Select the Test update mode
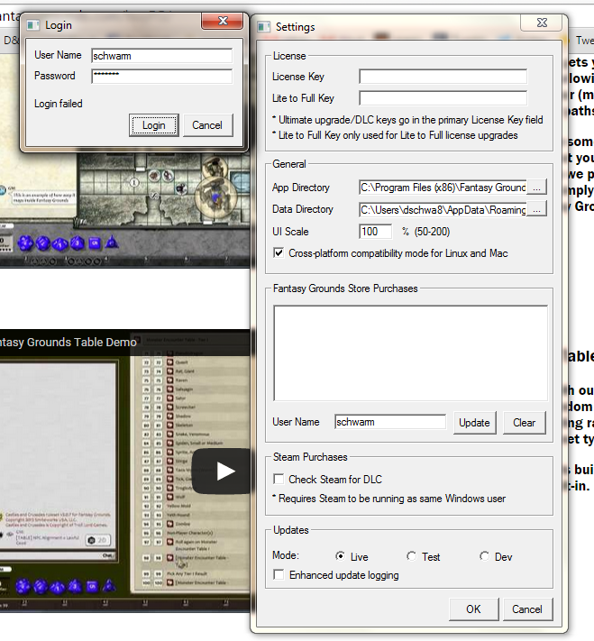Viewport: 594px width, 641px height. pos(411,556)
